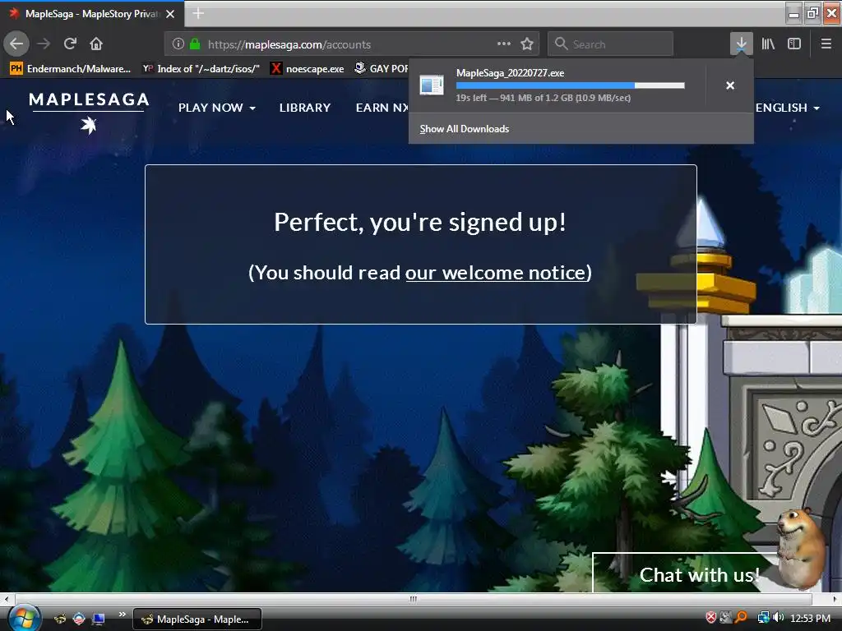This screenshot has height=631, width=842.
Task: Open the LIBRARY nav item
Action: point(305,108)
